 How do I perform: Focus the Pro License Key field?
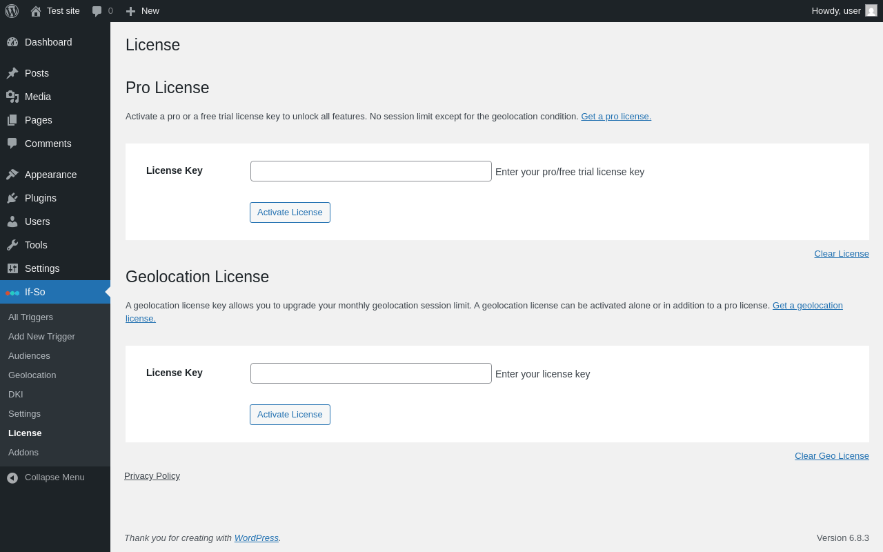click(x=371, y=171)
